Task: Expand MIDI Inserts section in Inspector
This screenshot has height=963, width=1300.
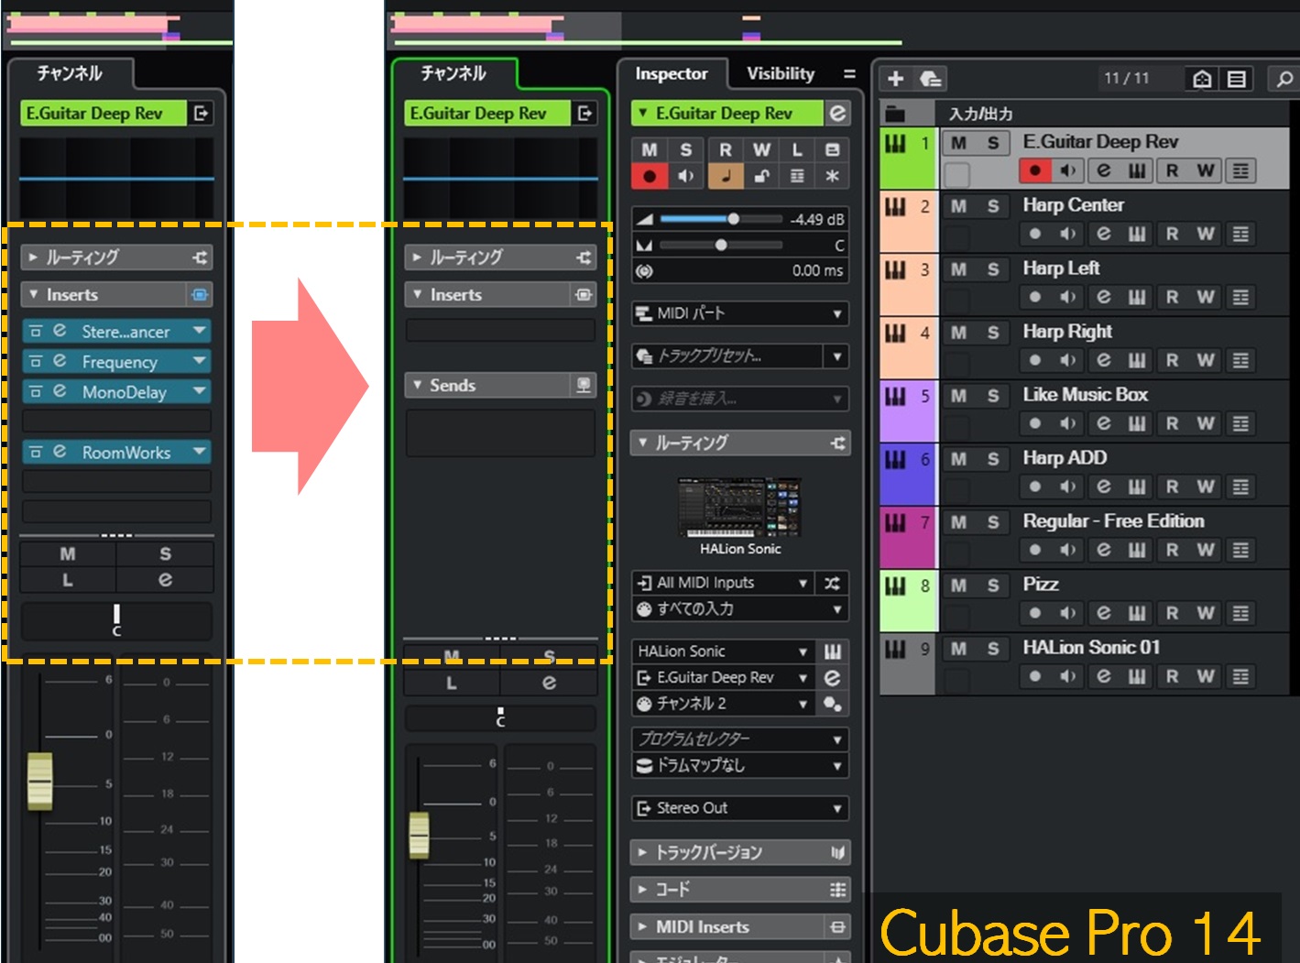Action: 740,927
